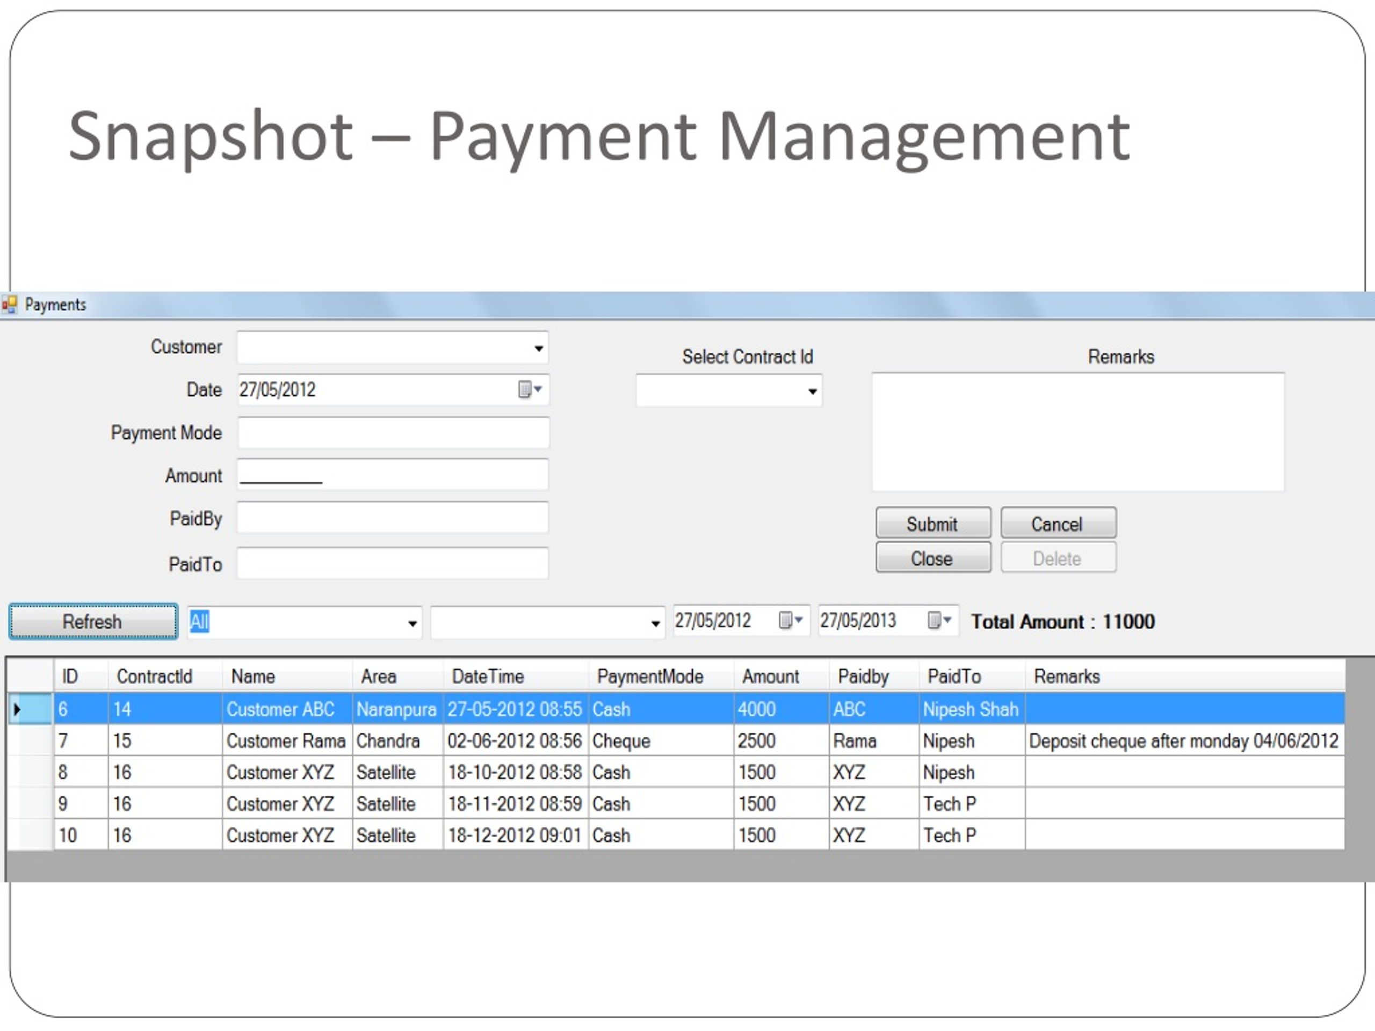Sort by the Area column header
Image resolution: width=1375 pixels, height=1031 pixels.
[398, 676]
